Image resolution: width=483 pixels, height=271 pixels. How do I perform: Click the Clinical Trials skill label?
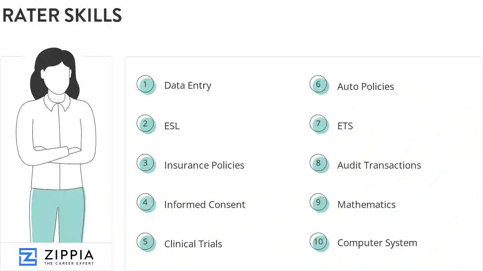193,244
